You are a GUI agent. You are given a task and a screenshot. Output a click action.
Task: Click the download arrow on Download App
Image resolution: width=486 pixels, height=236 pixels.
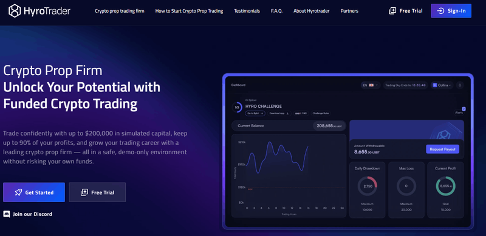point(287,113)
